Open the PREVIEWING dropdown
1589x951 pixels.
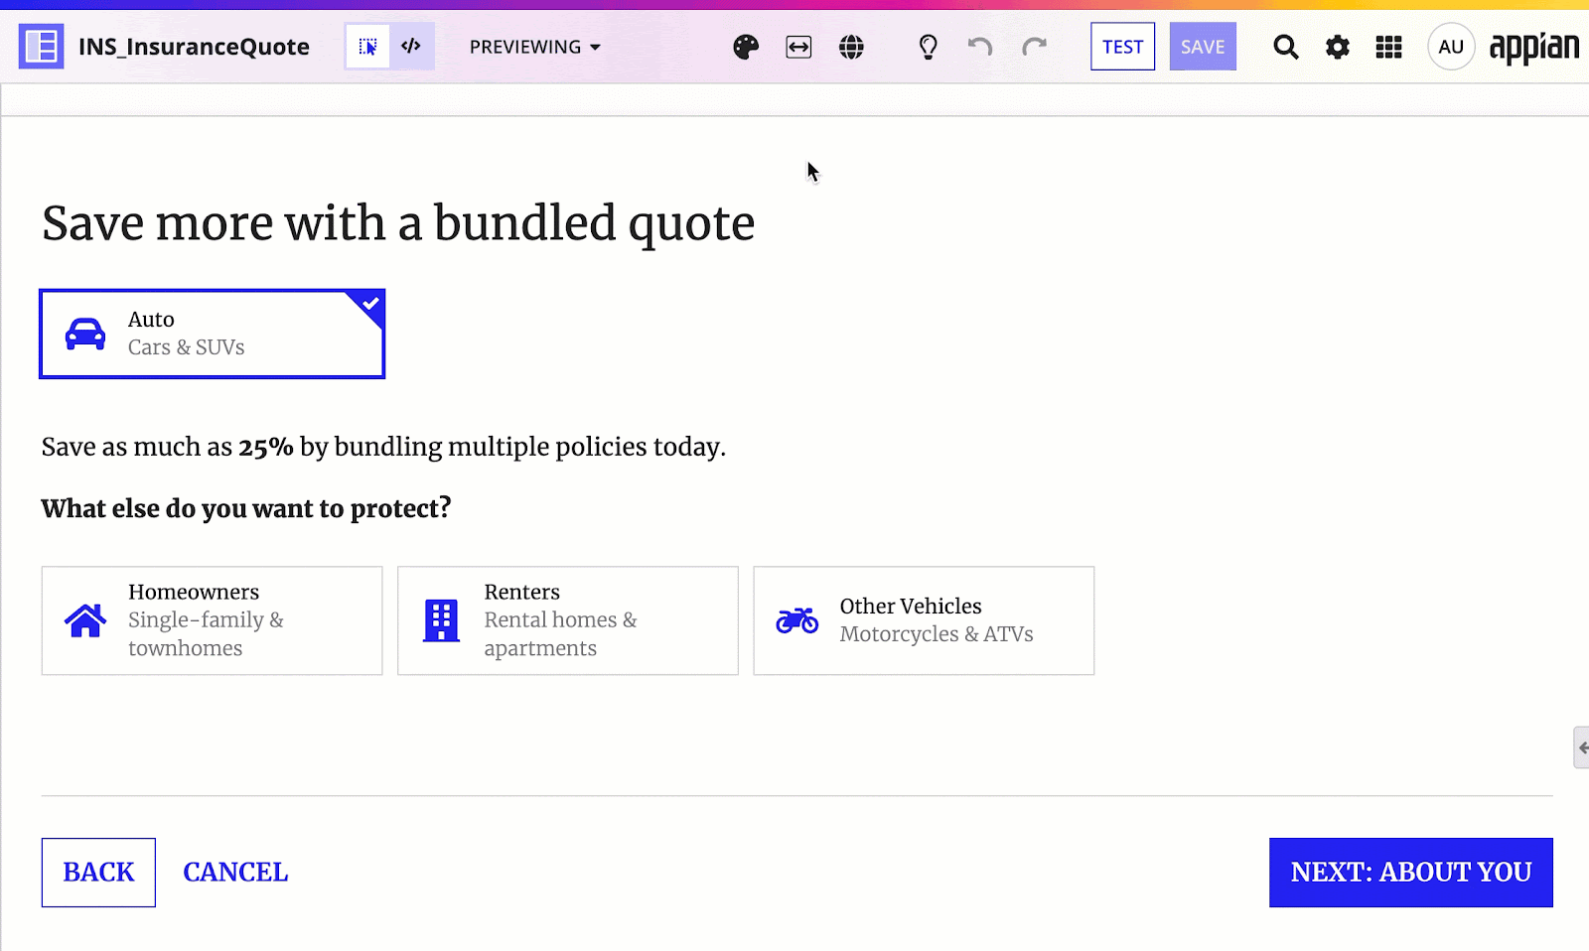[535, 47]
